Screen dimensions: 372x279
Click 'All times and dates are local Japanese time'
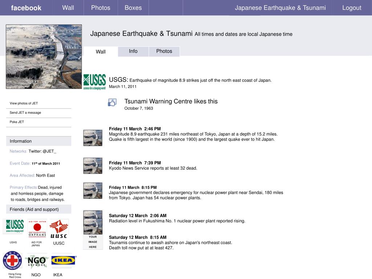(x=243, y=34)
